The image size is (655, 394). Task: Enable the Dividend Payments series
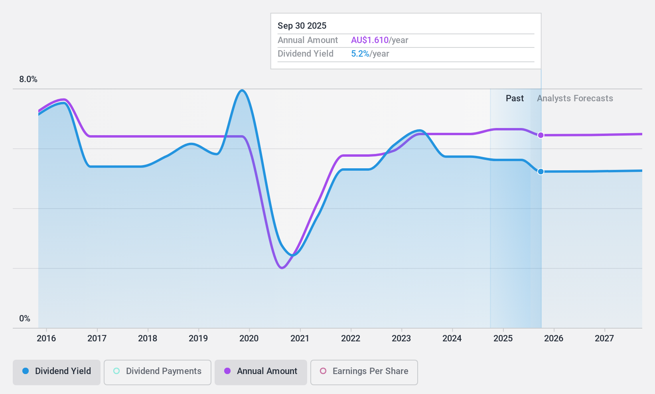pos(158,372)
